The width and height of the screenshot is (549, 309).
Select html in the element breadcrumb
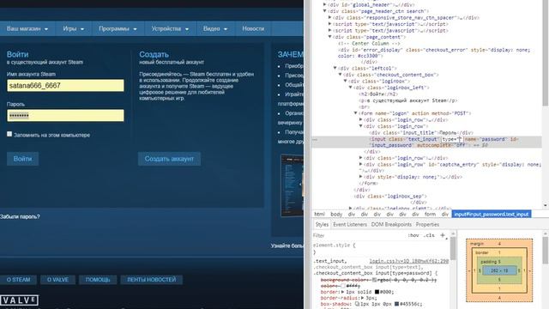point(319,214)
